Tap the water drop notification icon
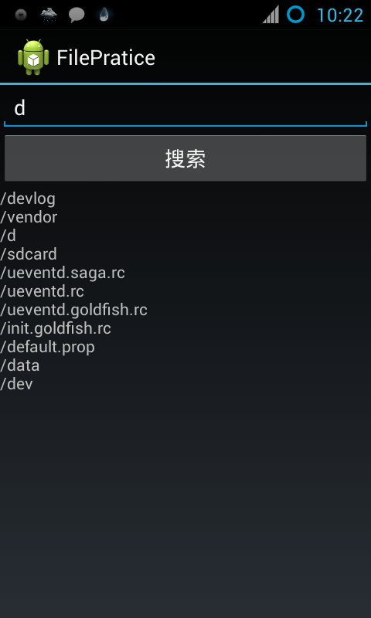Image resolution: width=371 pixels, height=618 pixels. [x=104, y=15]
